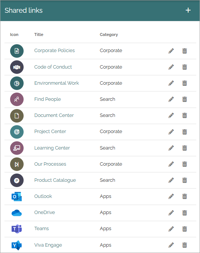The image size is (200, 253).
Task: Delete the Learning Center link
Action: (185, 148)
